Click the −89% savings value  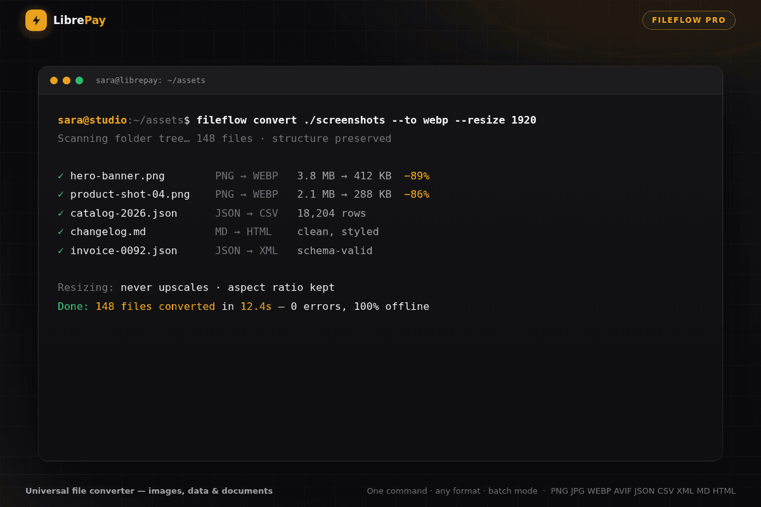click(417, 176)
